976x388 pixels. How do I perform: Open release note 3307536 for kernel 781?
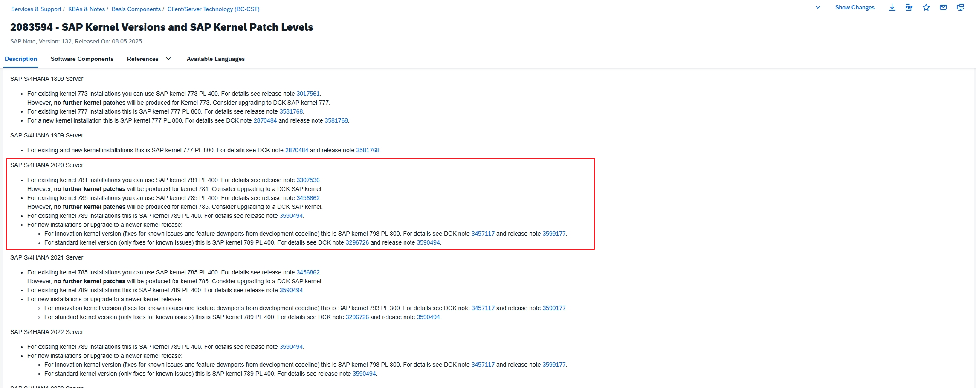(x=308, y=180)
